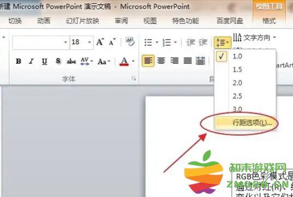The width and height of the screenshot is (293, 197).
Task: Open font size dropdown arrow
Action: point(90,43)
